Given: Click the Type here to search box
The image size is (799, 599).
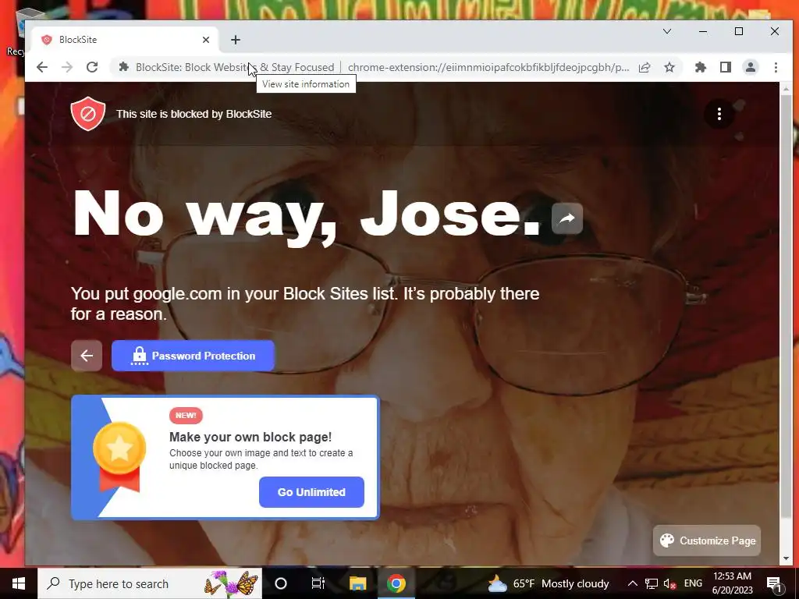Looking at the screenshot, I should 150,583.
